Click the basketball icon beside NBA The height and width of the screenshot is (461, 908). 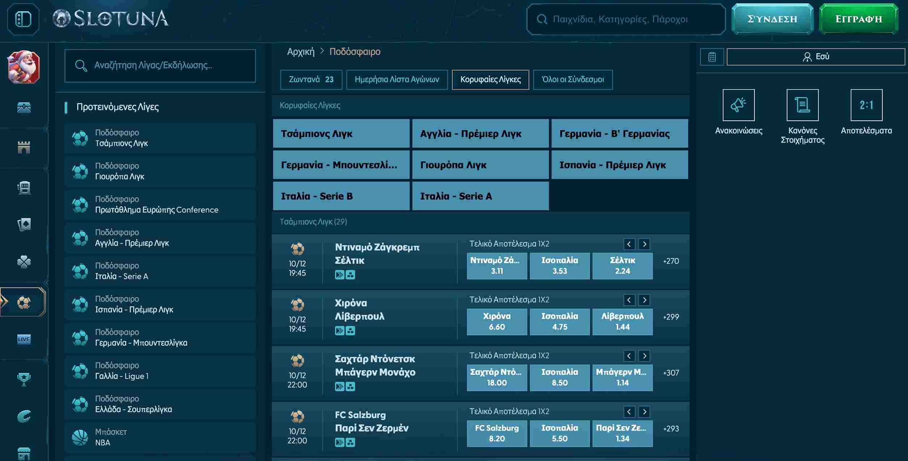click(x=80, y=437)
